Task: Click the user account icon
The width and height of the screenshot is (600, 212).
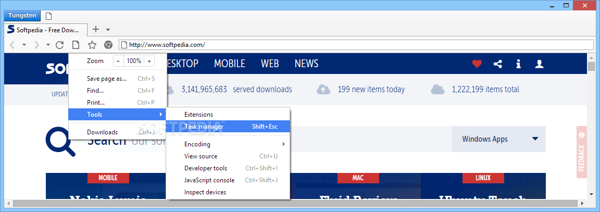Action: pyautogui.click(x=539, y=64)
